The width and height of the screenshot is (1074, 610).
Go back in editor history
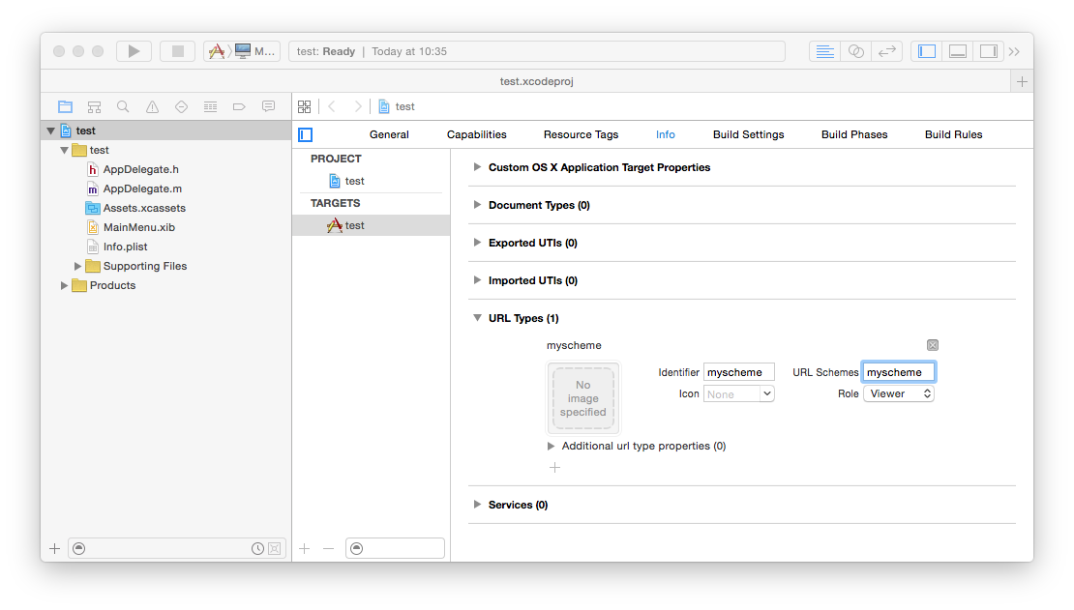332,106
